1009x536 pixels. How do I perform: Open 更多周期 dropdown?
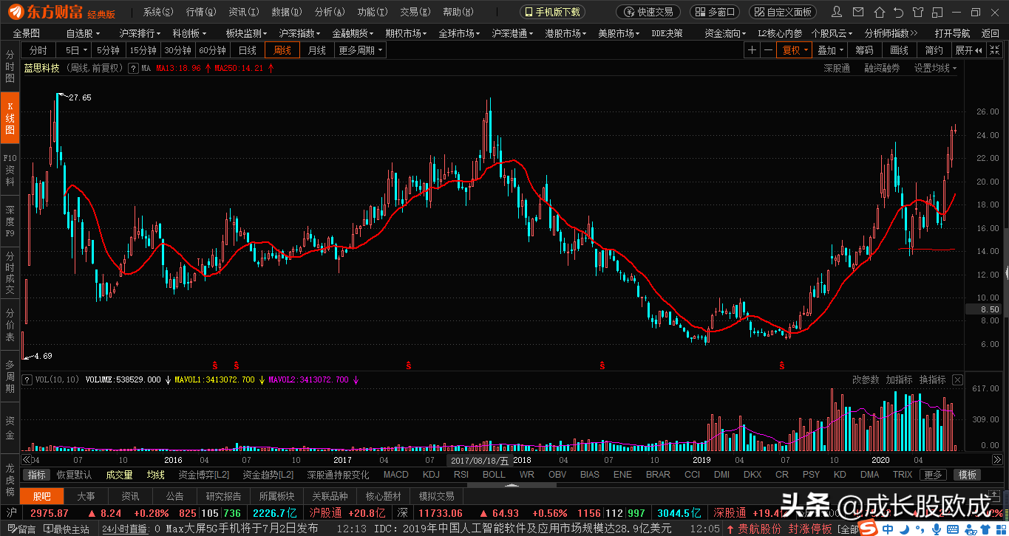361,50
